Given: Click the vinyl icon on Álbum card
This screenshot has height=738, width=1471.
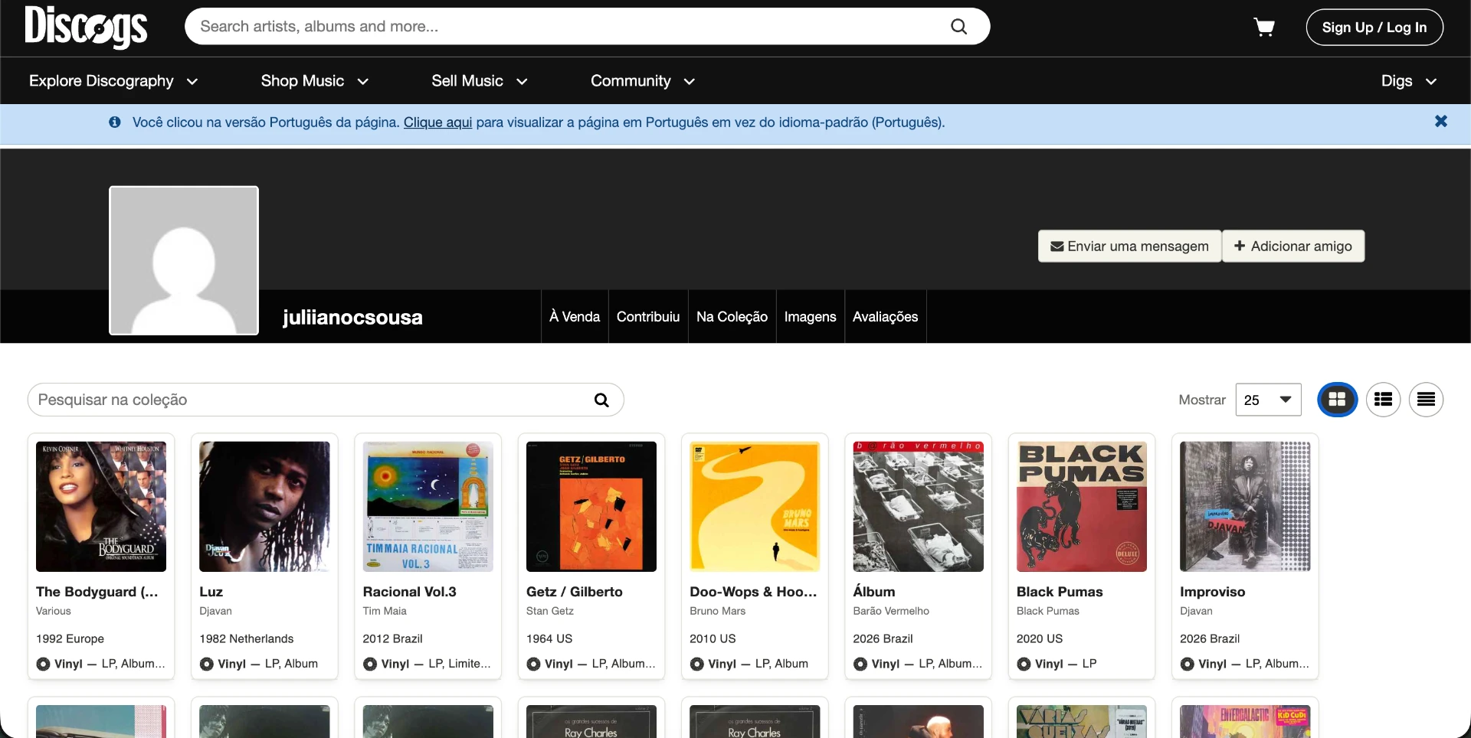Looking at the screenshot, I should 860,665.
